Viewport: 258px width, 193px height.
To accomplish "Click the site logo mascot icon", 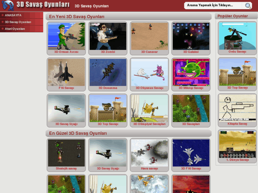I will point(8,5).
